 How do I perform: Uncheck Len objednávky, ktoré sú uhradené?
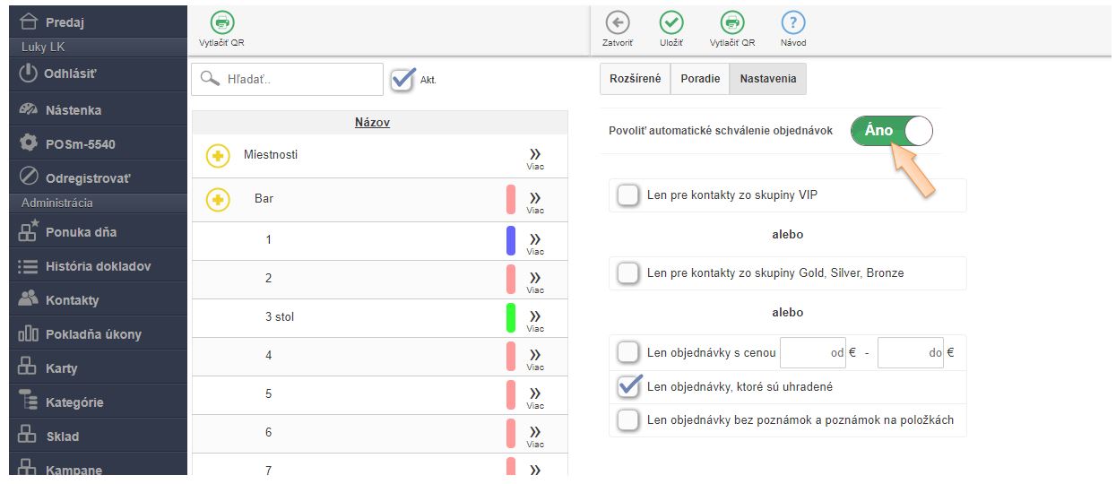pyautogui.click(x=628, y=386)
